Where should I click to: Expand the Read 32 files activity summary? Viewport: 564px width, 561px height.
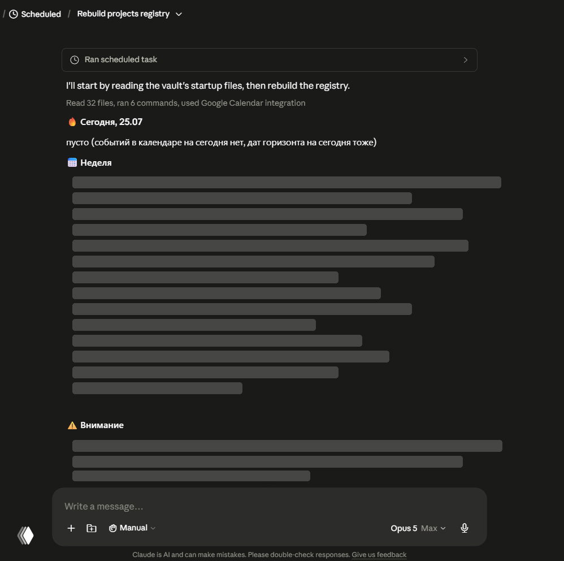tap(185, 103)
